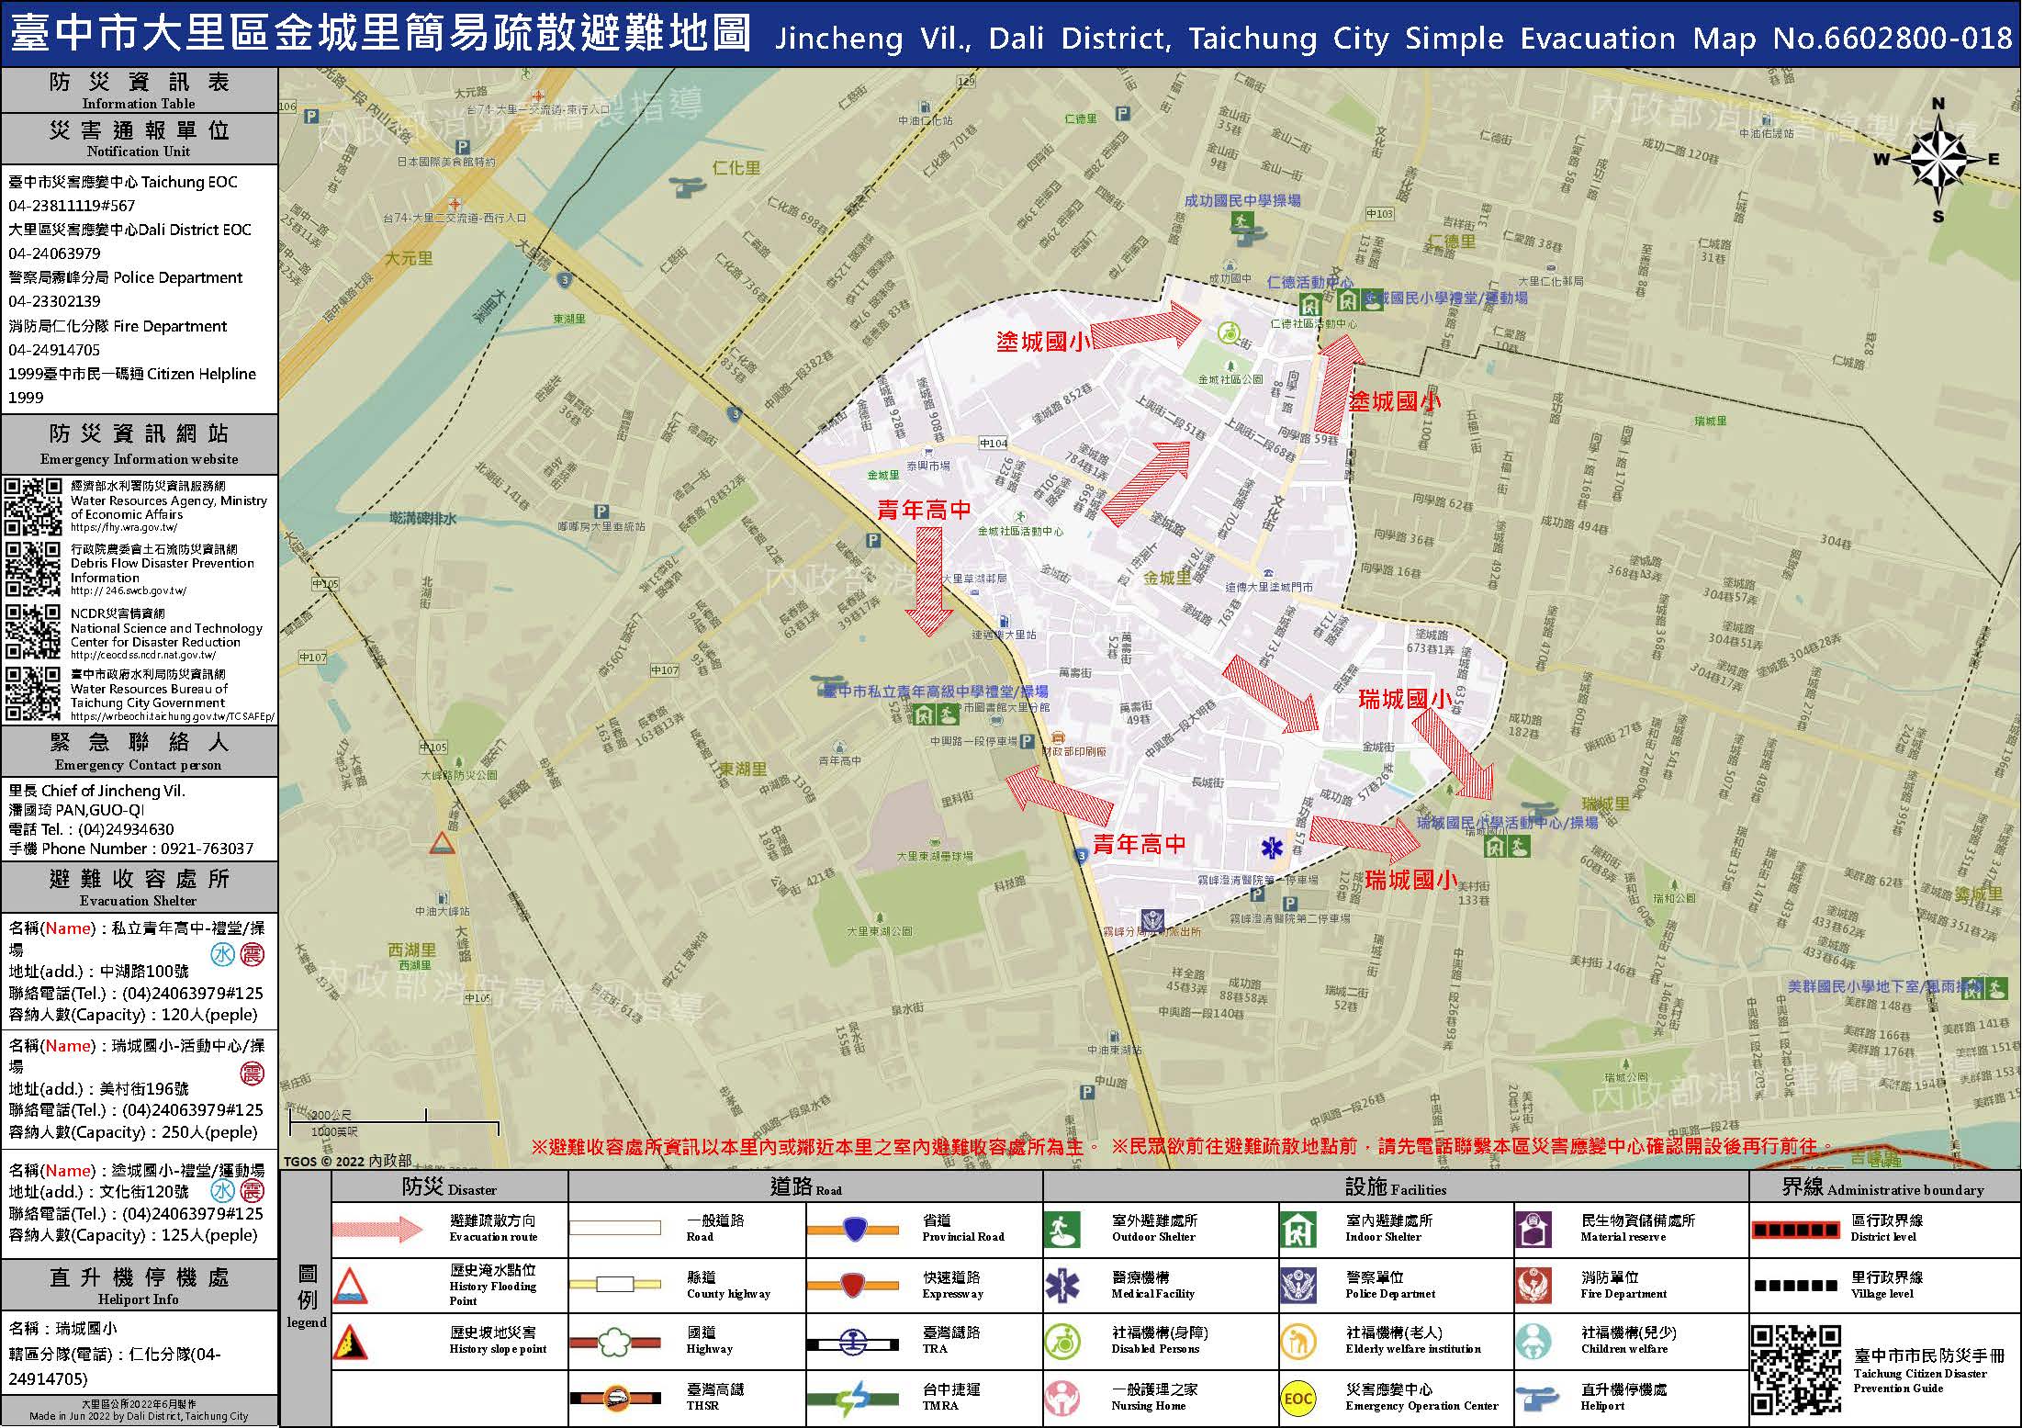Click the Provincial Road shield legend symbol
Viewport: 2022px width, 1428px height.
[x=853, y=1230]
